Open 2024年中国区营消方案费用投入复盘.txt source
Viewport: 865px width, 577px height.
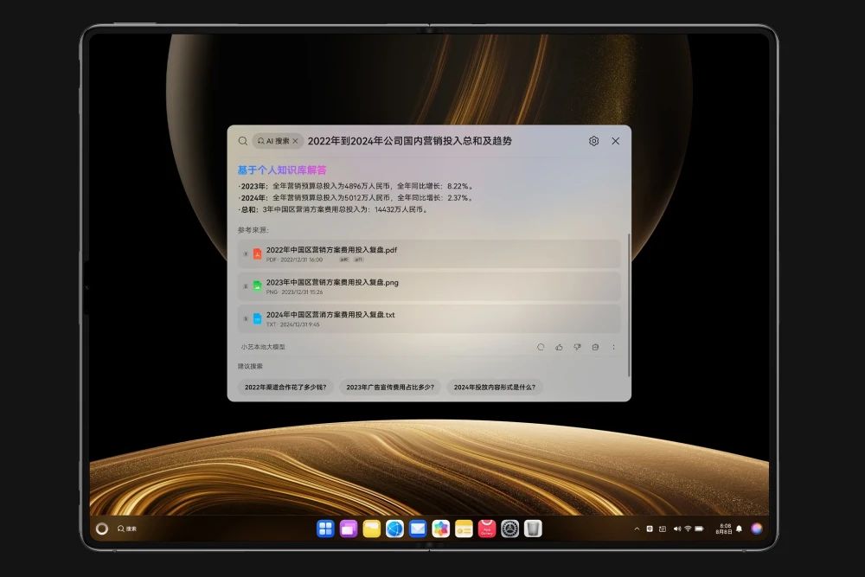429,319
